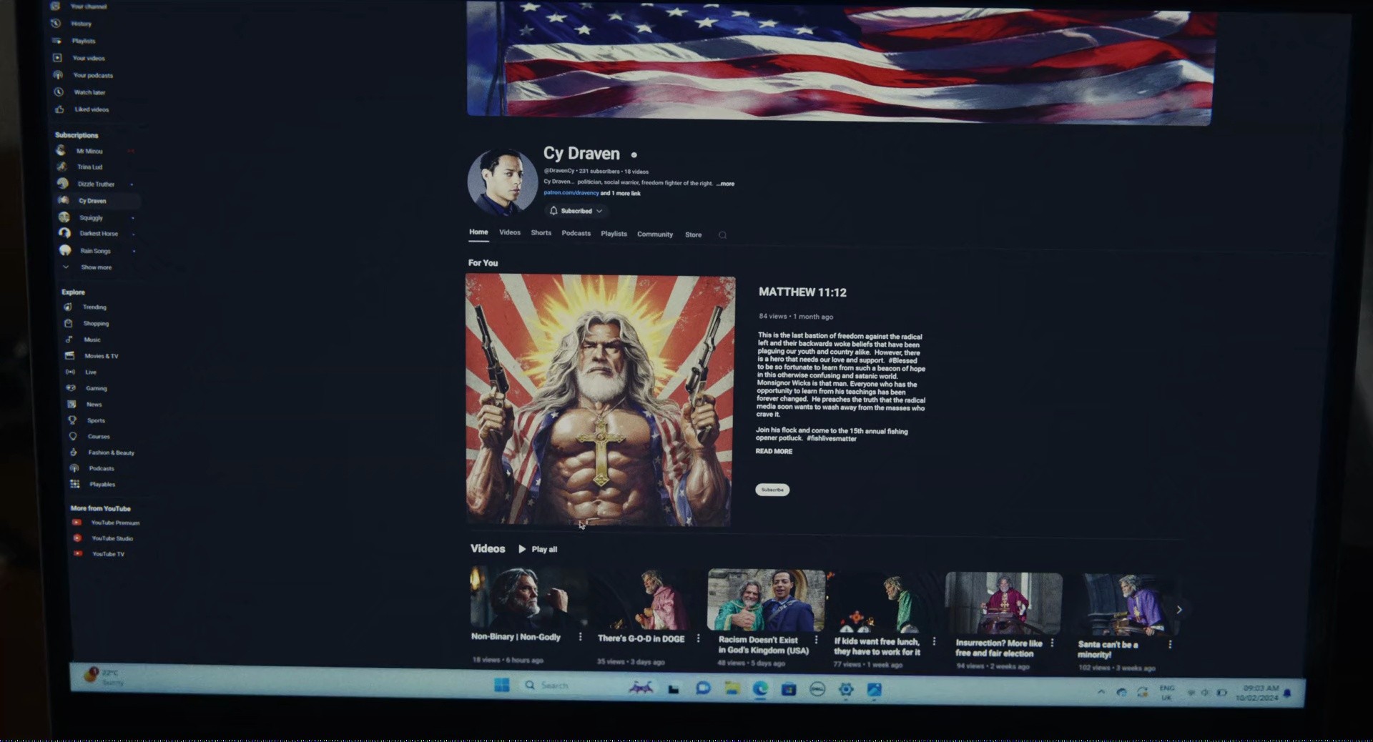Viewport: 1373px width, 742px height.
Task: Show hidden system tray icons
Action: (x=1101, y=691)
